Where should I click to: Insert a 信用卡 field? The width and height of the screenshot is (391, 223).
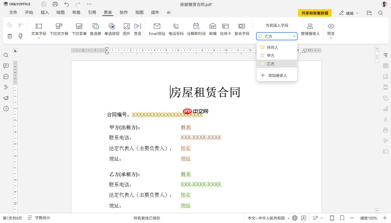click(x=225, y=29)
